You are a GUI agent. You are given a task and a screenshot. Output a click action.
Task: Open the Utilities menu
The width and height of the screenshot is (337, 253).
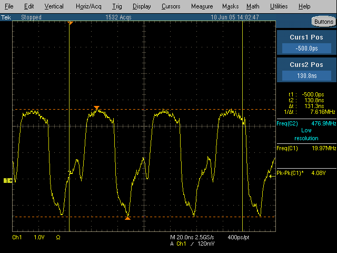coord(279,6)
